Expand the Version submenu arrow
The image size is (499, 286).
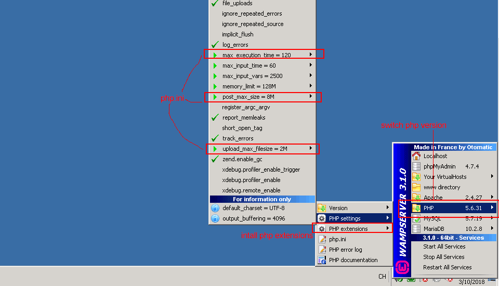pos(387,207)
